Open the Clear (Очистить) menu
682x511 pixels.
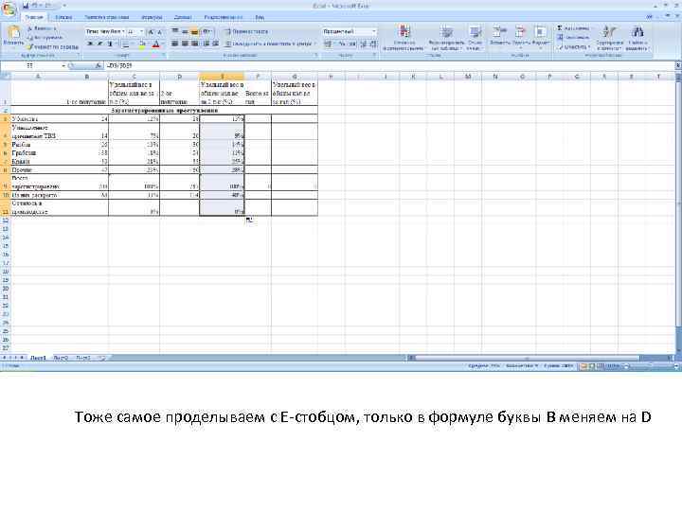tap(573, 46)
